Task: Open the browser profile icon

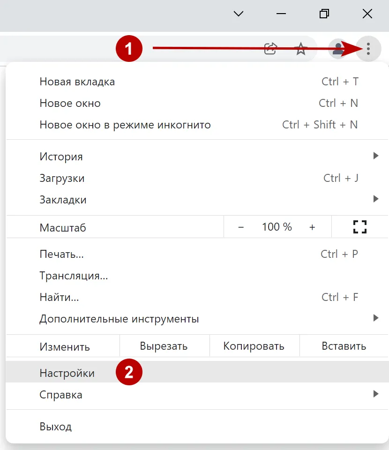Action: click(x=338, y=48)
